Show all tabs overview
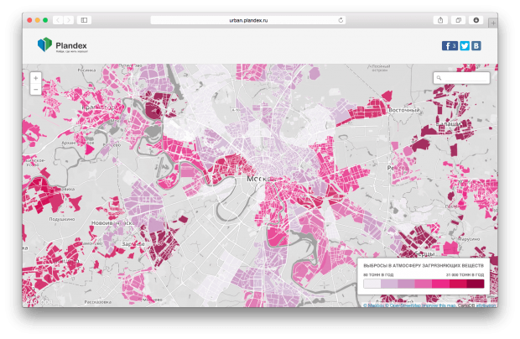Image resolution: width=520 pixels, height=339 pixels. point(458,19)
